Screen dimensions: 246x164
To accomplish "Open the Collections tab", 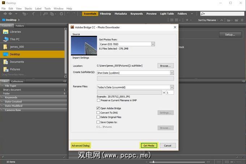I will click(x=17, y=81).
